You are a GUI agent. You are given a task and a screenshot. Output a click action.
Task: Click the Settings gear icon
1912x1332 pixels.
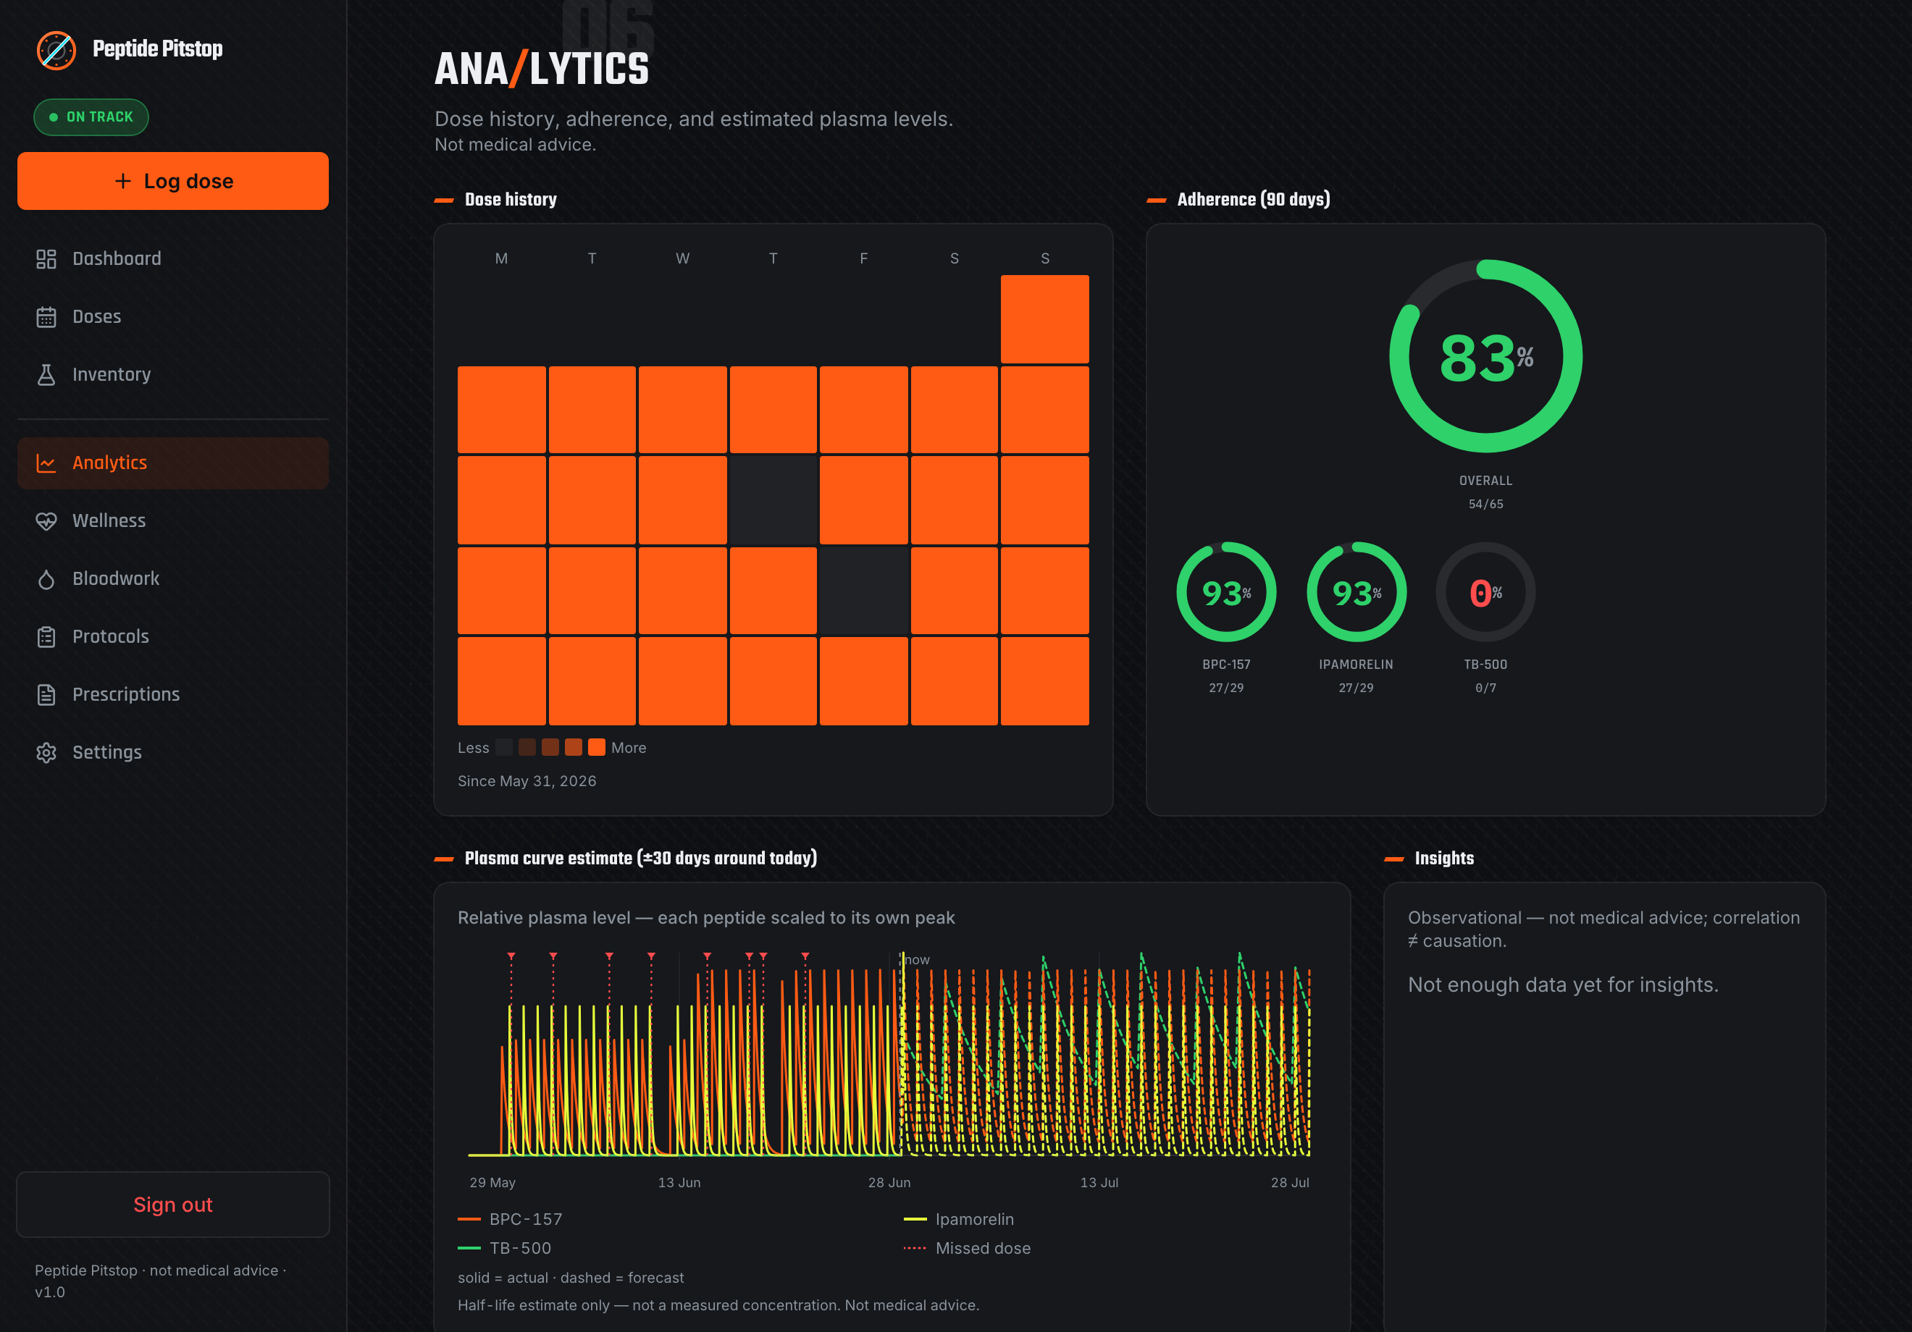[46, 753]
